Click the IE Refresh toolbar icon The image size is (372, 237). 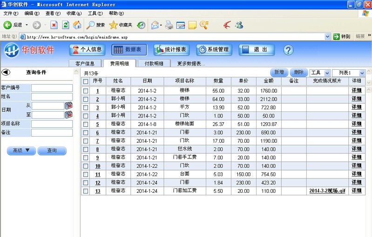point(66,25)
